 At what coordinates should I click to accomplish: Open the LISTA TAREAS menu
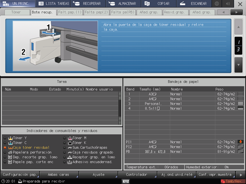[54, 3]
